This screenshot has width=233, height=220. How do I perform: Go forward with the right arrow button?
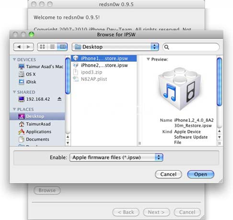(29, 47)
